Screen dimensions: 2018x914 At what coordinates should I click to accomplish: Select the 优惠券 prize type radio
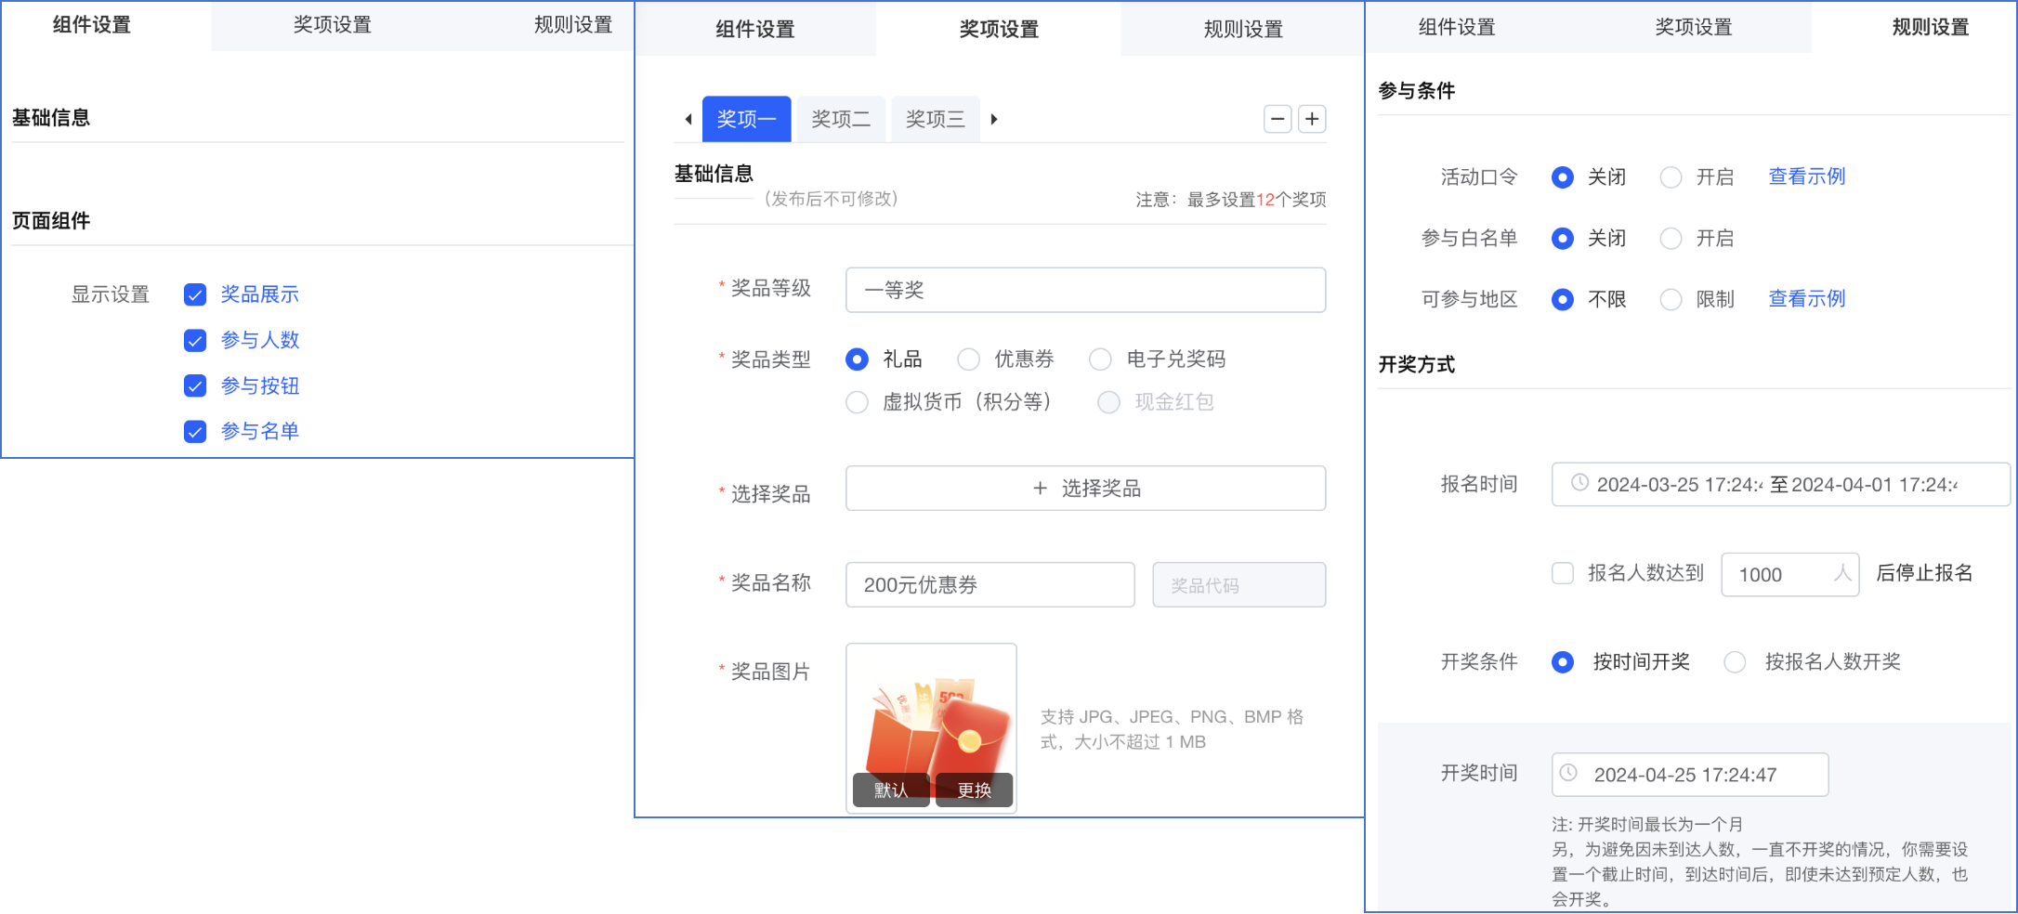pyautogui.click(x=969, y=359)
